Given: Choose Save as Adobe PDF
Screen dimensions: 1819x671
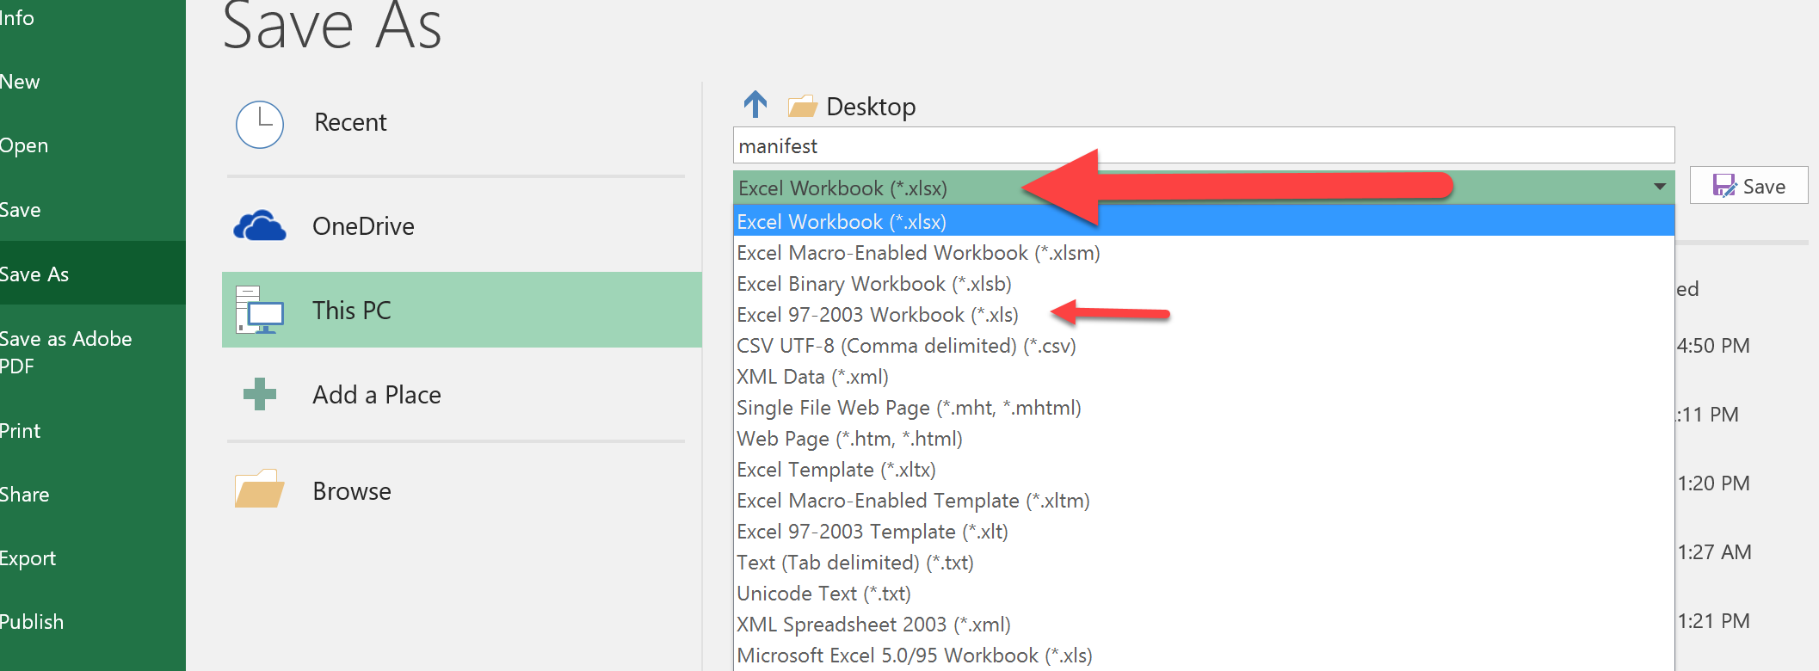Looking at the screenshot, I should click(66, 352).
